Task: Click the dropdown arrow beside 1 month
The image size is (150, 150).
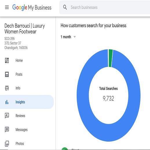Action: point(75,37)
